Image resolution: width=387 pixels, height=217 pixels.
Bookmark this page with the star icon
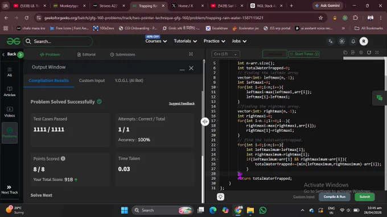[x=320, y=18]
